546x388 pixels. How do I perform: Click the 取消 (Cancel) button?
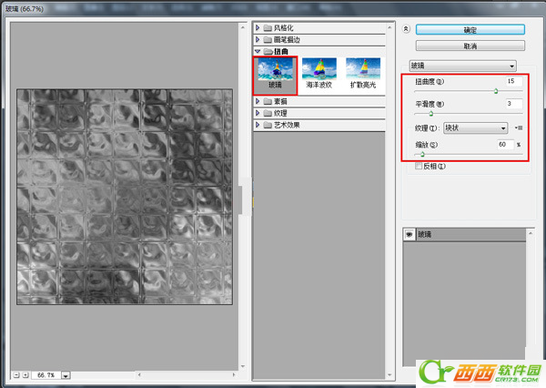point(470,46)
